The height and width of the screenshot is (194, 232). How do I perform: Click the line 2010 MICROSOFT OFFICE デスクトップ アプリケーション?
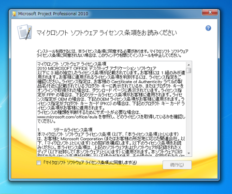tap(97, 68)
